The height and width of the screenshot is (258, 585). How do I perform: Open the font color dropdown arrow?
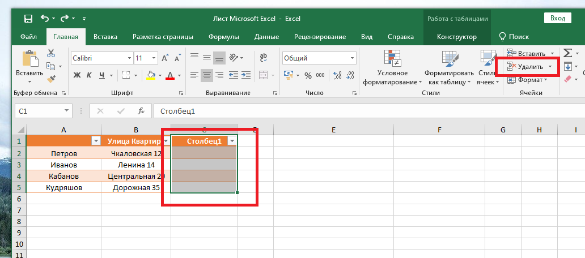coord(179,75)
